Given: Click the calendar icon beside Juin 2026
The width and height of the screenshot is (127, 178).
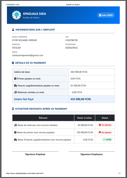Looking at the screenshot, I should click(100, 15).
